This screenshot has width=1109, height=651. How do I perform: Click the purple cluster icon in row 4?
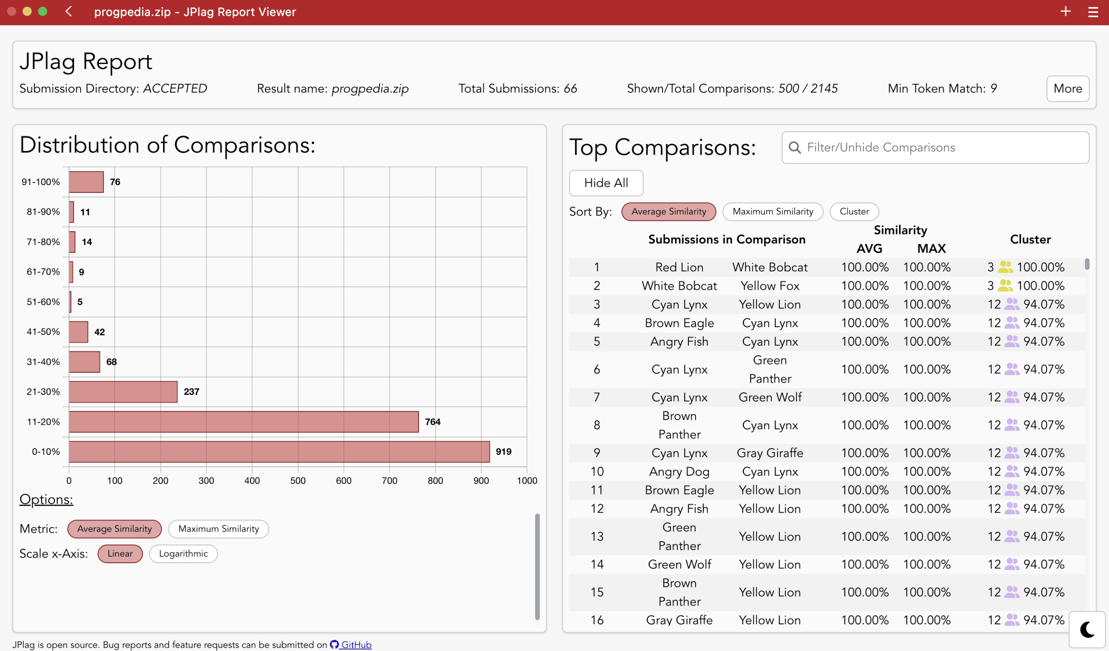[x=1012, y=322]
